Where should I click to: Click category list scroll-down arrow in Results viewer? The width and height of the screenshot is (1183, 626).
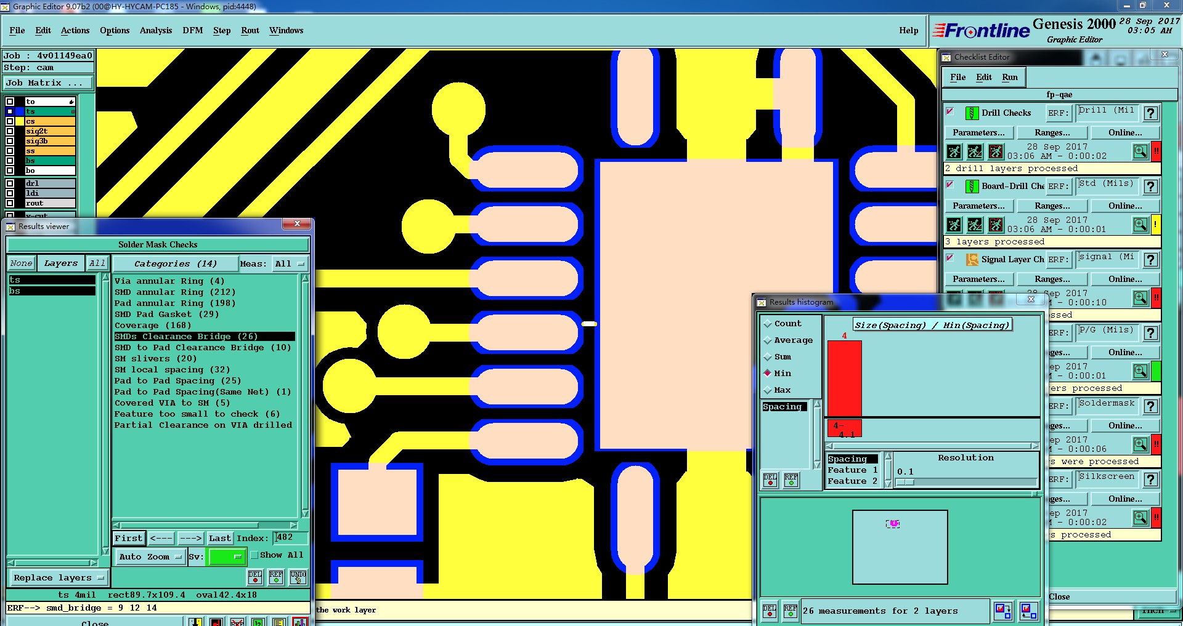pyautogui.click(x=304, y=513)
